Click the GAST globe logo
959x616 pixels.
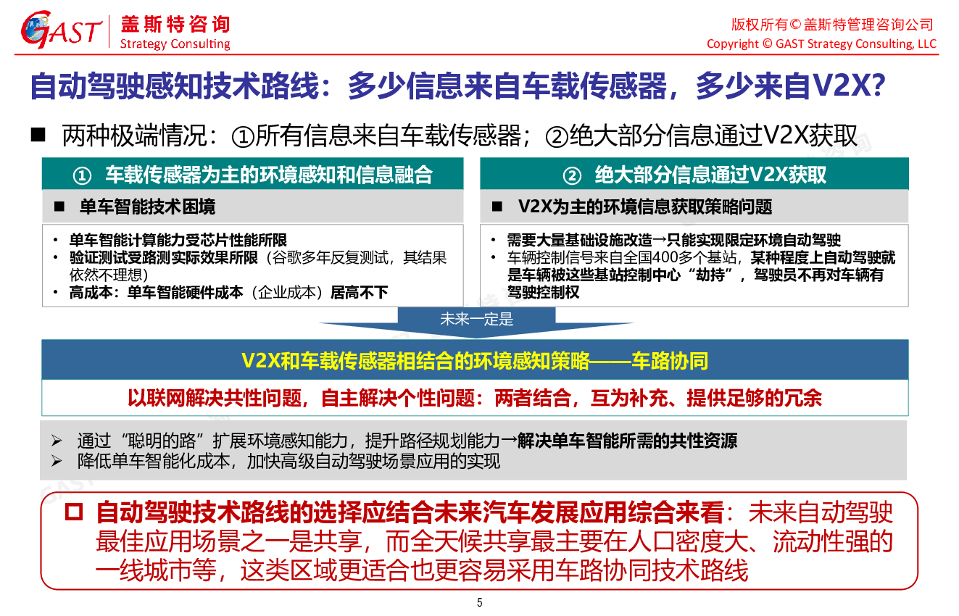click(36, 30)
